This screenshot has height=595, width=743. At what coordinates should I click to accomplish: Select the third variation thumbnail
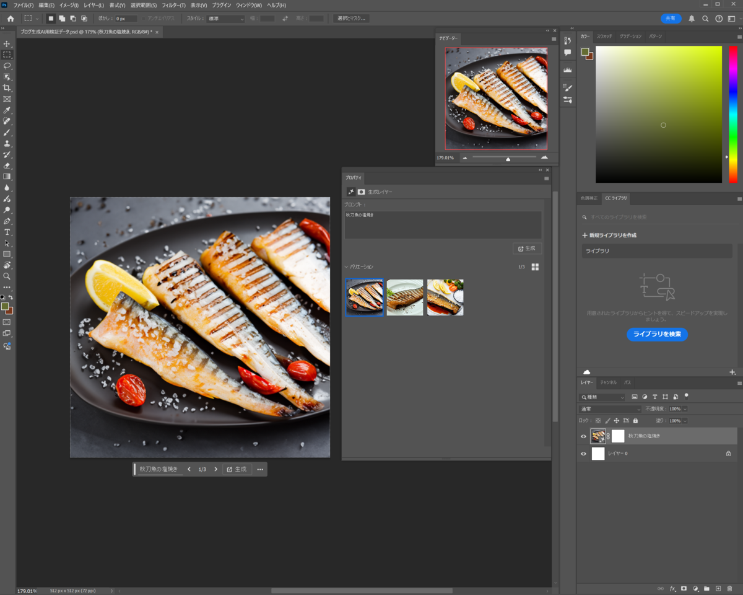coord(445,297)
